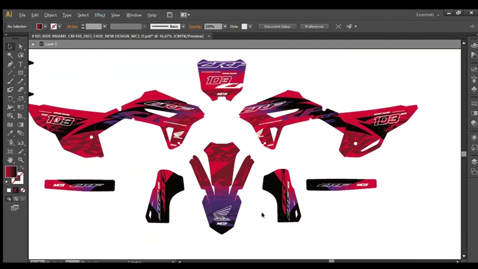Choose the Perspective Grid tool
This screenshot has height=269, width=478.
21,116
